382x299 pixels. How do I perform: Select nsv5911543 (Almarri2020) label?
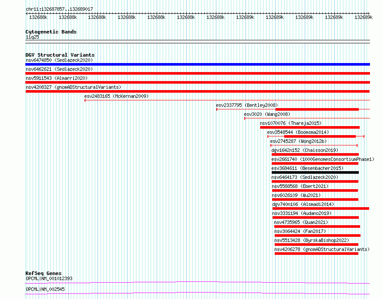point(57,78)
